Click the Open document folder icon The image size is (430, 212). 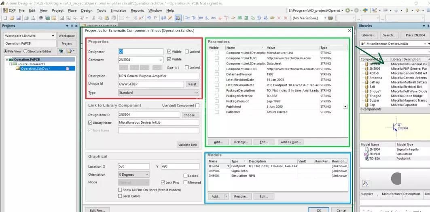[12, 18]
